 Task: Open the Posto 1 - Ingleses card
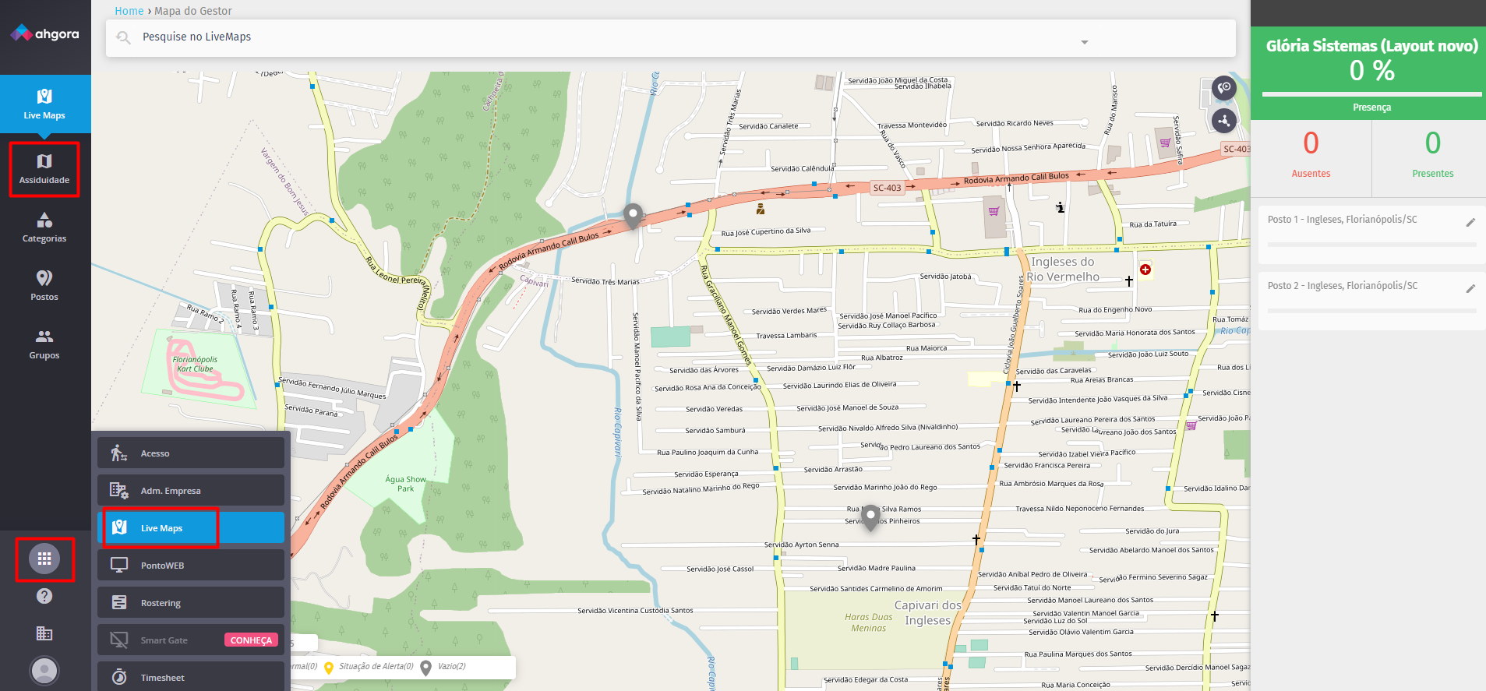tap(1372, 234)
